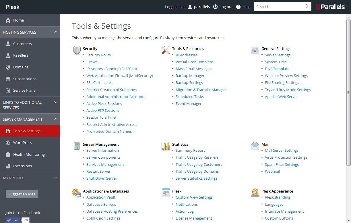Click the Extensions blocks icon
This screenshot has width=351, height=223.
[8, 166]
